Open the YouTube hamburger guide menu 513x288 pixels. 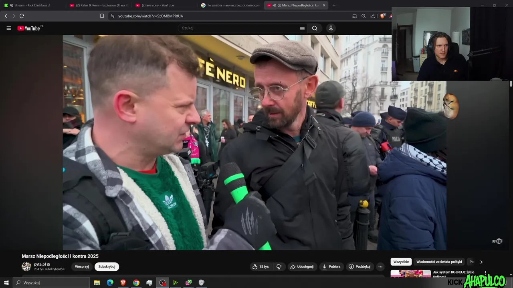pos(8,28)
